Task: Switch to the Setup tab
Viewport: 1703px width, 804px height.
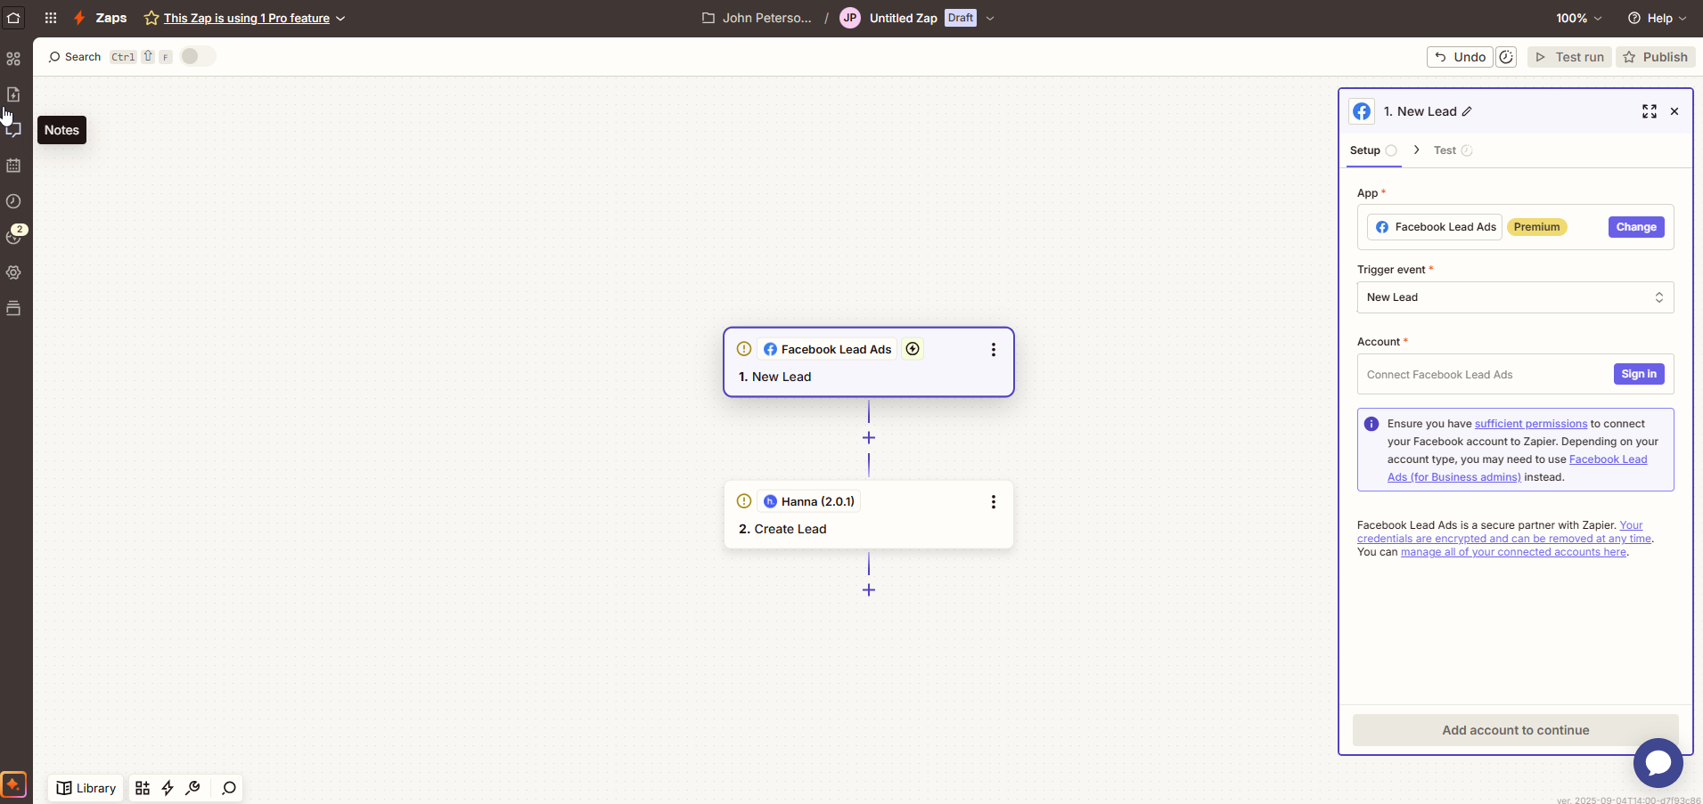Action: 1373,150
